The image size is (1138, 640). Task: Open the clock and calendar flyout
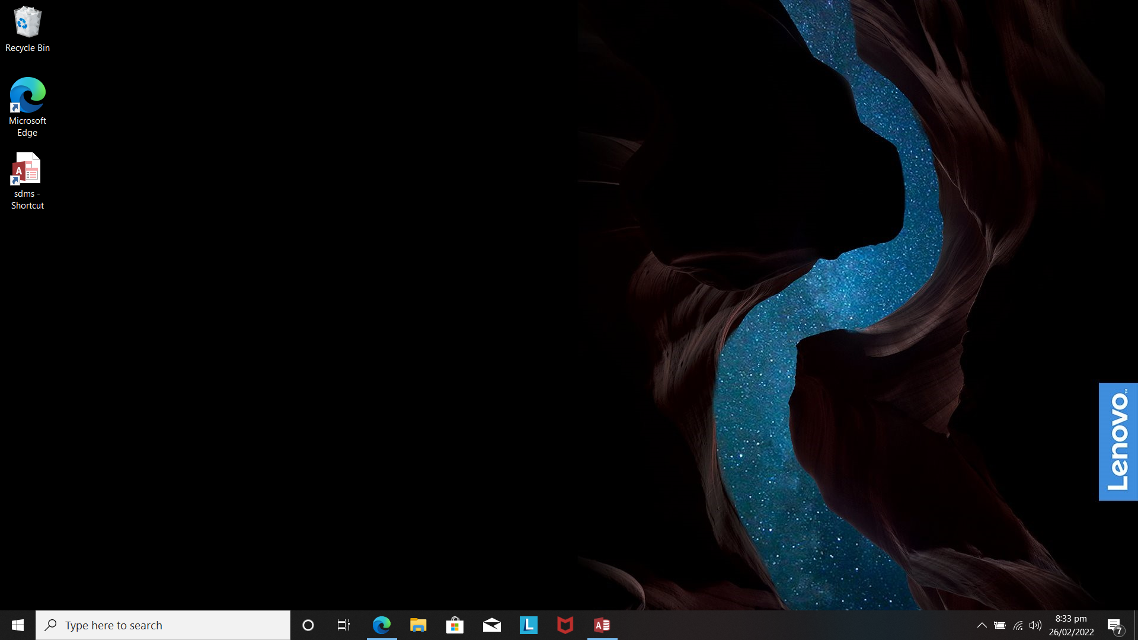(1071, 625)
